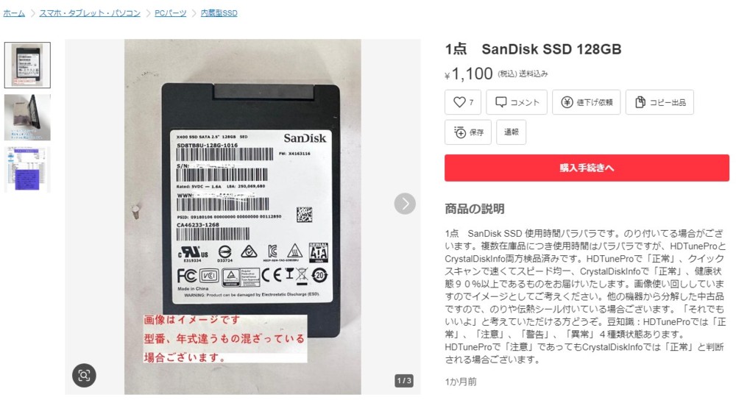Report listing with 通報 button
736x400 pixels.
pos(512,132)
